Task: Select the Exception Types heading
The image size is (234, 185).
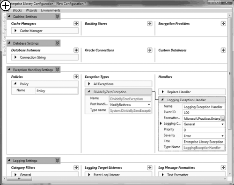Action: 97,77
